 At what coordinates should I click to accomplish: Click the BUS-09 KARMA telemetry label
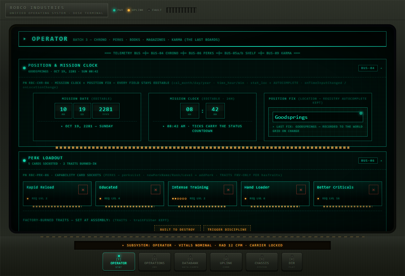pos(279,53)
